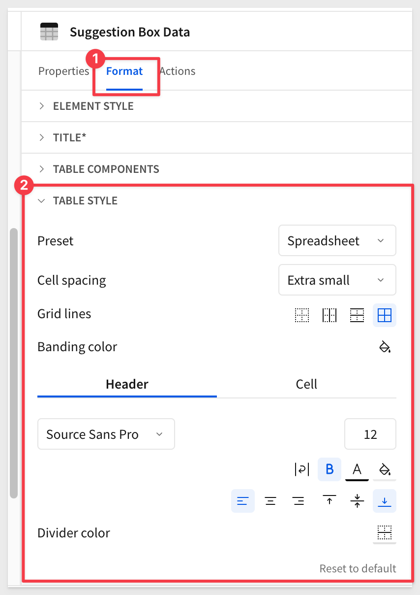Open the Banding color paint bucket
Screen dimensions: 420x595
(385, 347)
